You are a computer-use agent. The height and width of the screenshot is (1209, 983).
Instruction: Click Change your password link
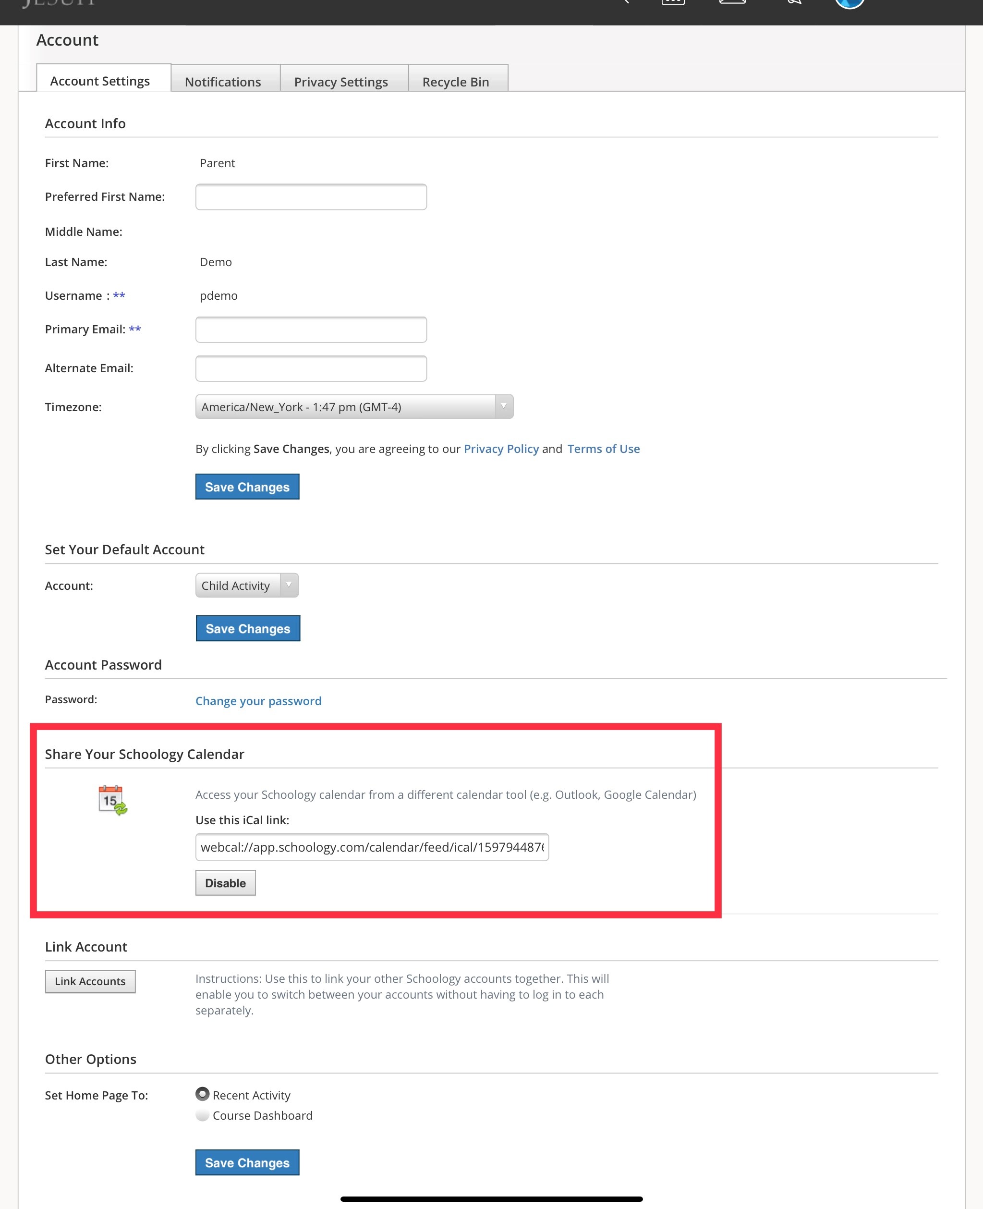pos(258,700)
